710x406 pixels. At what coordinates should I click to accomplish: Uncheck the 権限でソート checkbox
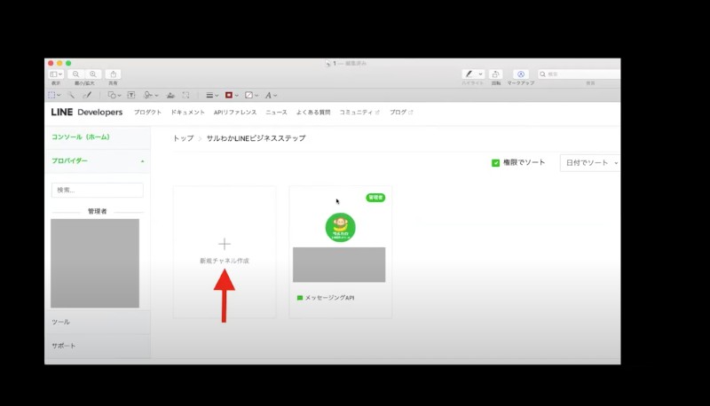point(495,163)
